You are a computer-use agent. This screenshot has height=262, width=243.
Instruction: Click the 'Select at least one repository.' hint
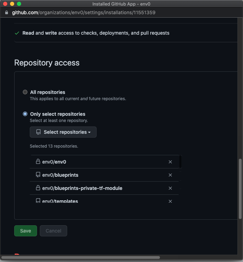pyautogui.click(x=59, y=121)
